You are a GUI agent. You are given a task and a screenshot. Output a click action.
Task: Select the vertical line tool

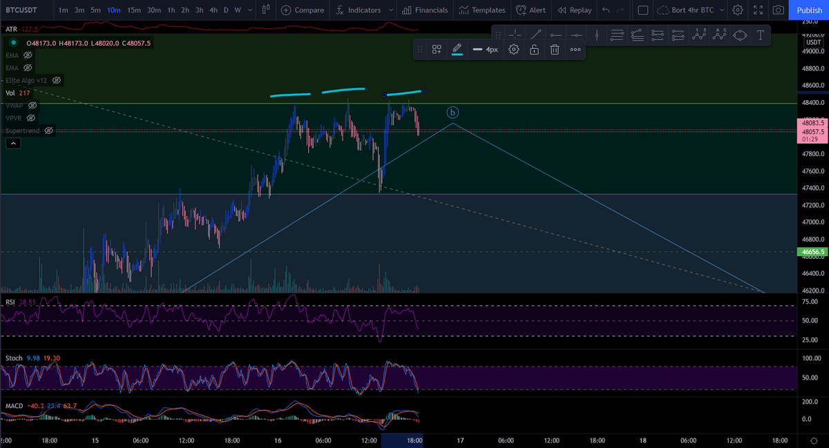597,35
